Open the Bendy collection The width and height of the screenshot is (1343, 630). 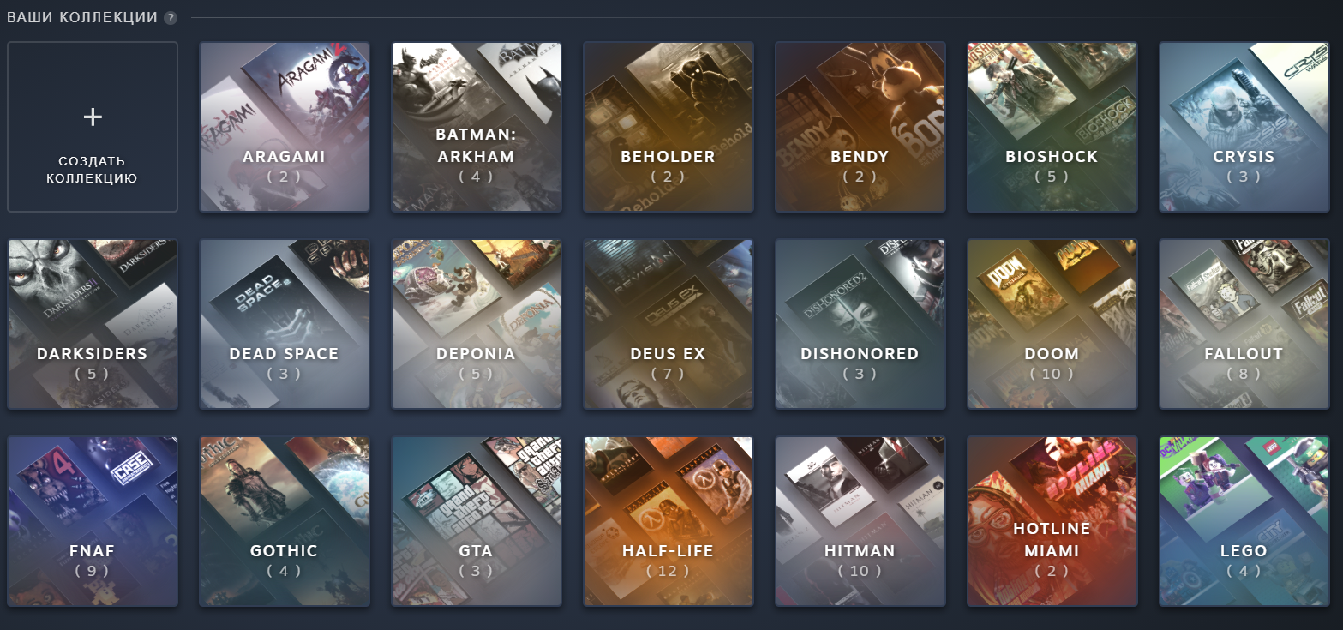point(860,127)
